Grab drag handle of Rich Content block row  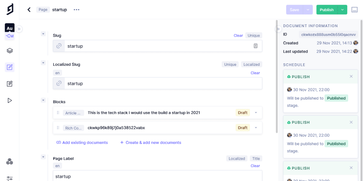pos(58,128)
